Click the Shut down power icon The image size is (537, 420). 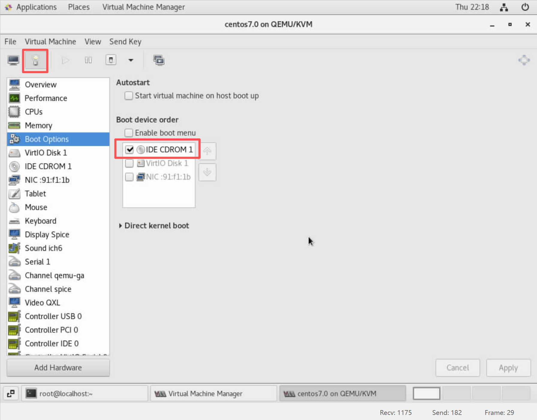[x=111, y=60]
